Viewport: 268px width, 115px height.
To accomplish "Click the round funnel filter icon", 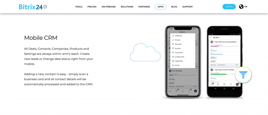I will pos(243,75).
